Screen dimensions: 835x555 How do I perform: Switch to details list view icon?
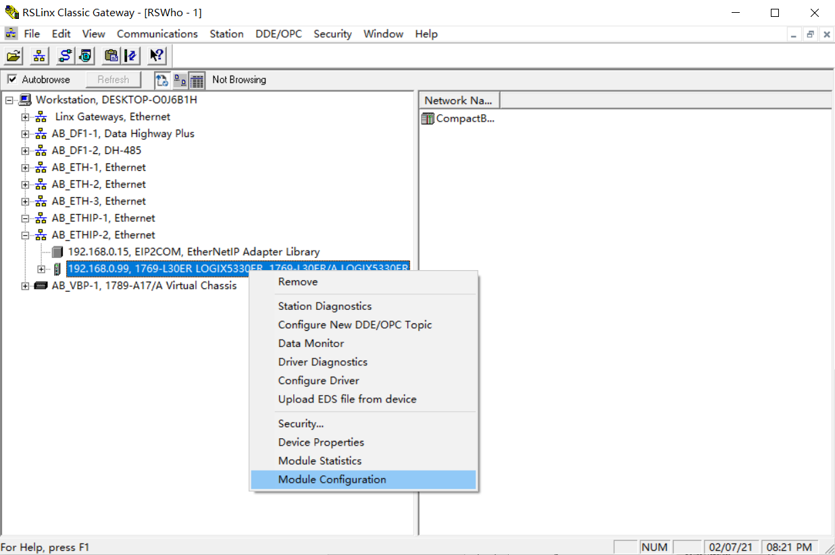[197, 80]
